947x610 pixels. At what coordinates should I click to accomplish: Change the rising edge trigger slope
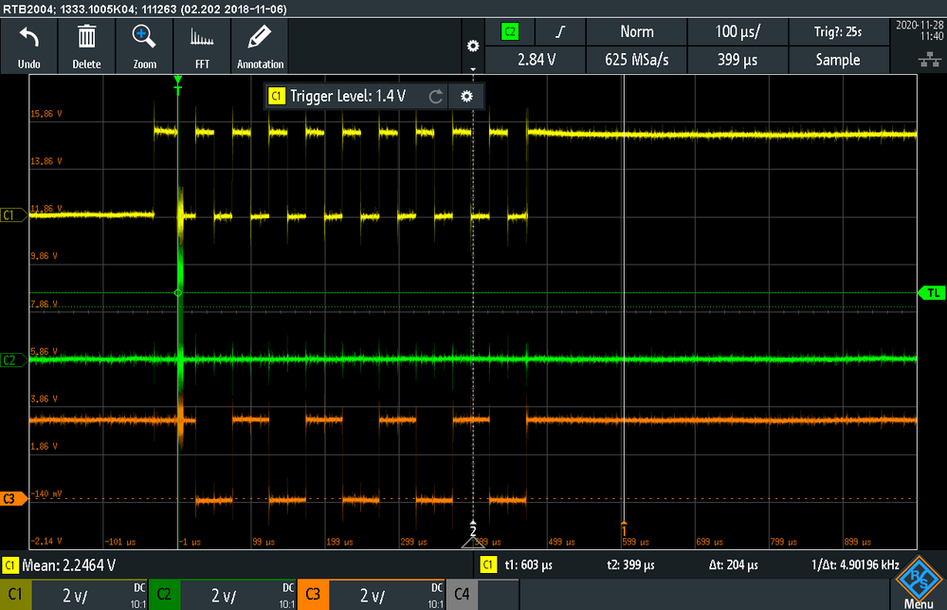click(560, 32)
